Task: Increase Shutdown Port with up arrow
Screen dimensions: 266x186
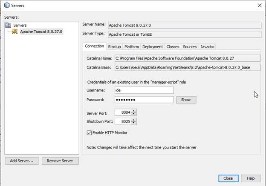Action: tap(134, 120)
